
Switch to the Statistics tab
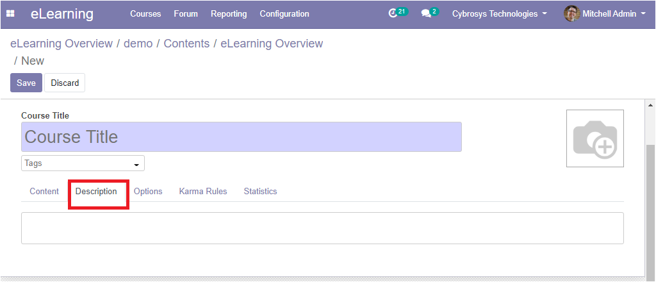click(x=260, y=191)
